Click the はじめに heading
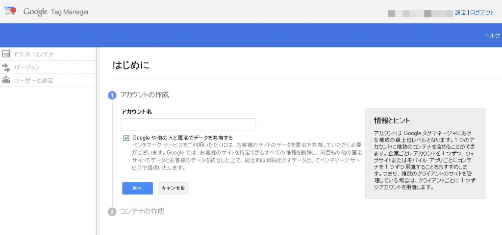This screenshot has width=502, height=235. tap(131, 66)
